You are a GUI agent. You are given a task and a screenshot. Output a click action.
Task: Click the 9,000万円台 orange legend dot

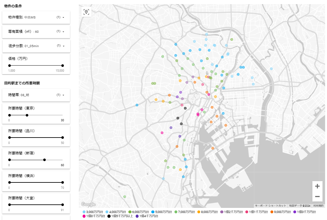[x=272, y=212]
